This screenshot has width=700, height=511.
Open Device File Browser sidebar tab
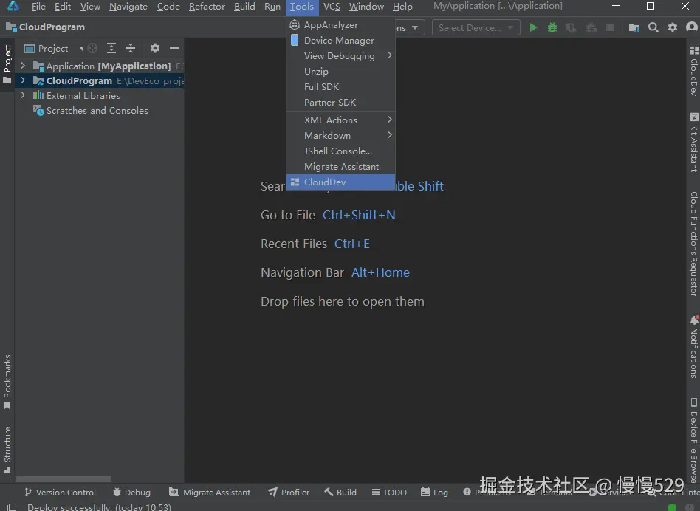(694, 439)
